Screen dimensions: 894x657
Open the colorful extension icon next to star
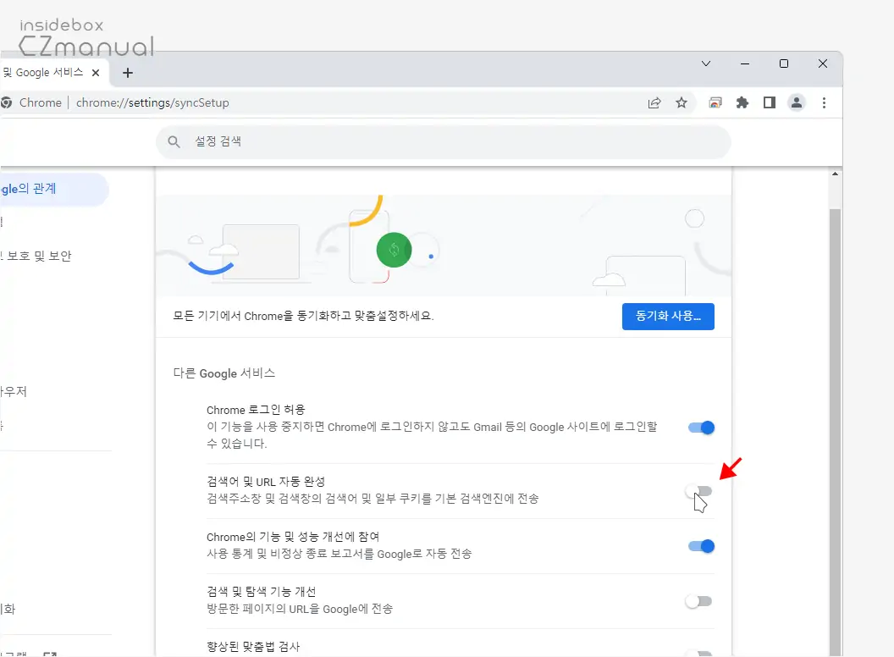coord(715,102)
